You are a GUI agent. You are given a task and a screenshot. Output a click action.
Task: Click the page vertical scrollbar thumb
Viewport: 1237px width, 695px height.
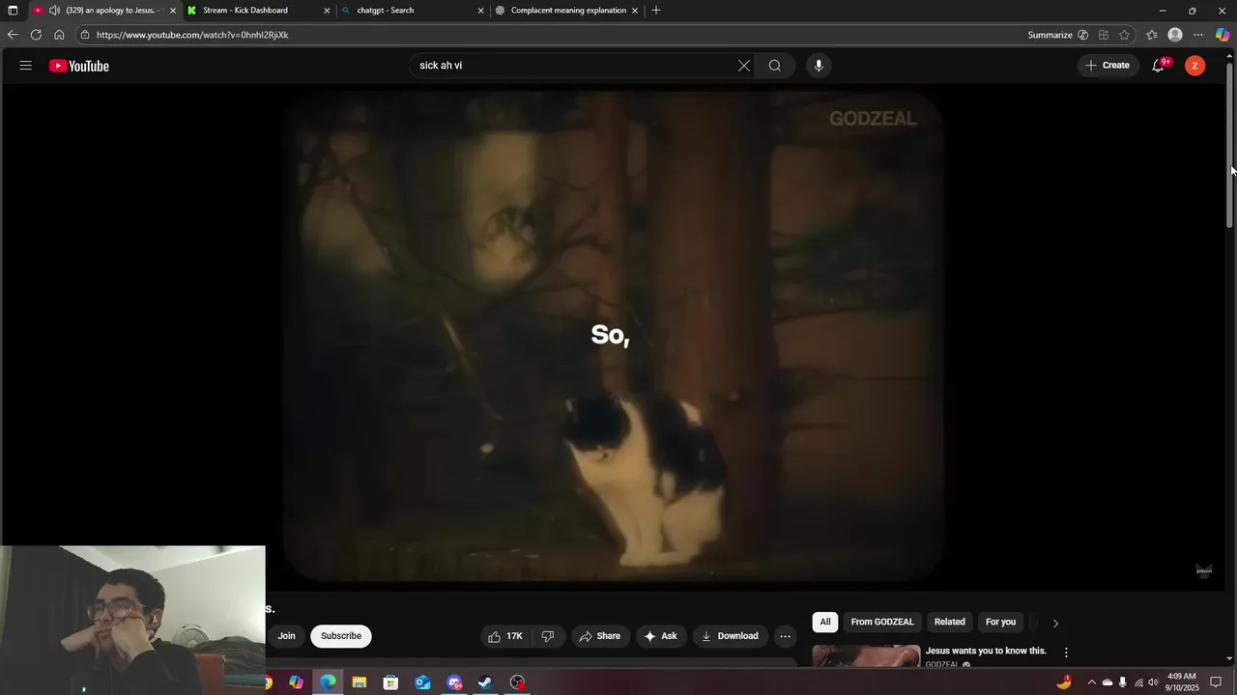1230,147
